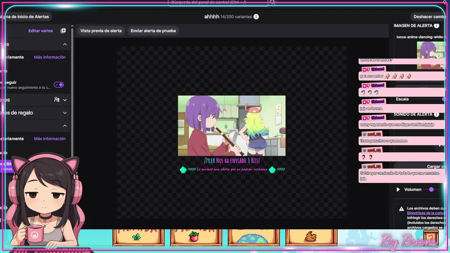Image resolution: width=450 pixels, height=253 pixels.
Task: Click the Enviar alerta de prueba button
Action: coord(153,31)
